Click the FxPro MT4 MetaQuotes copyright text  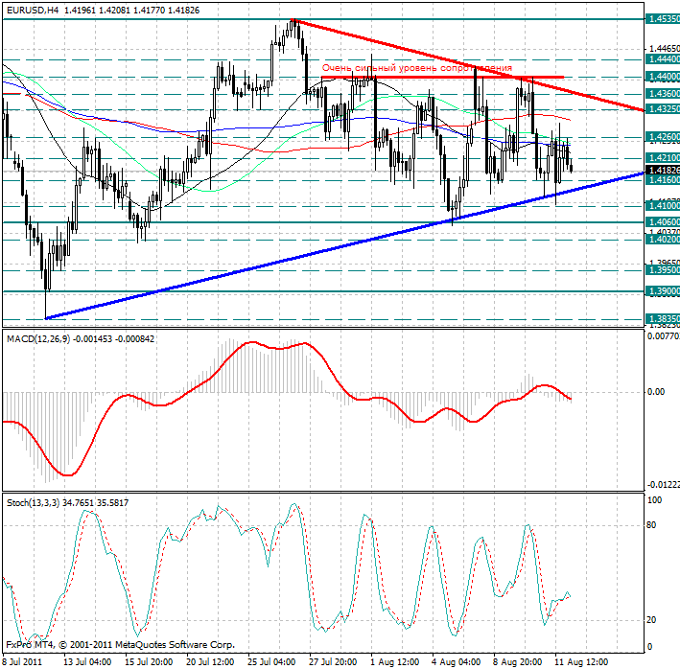pyautogui.click(x=121, y=645)
